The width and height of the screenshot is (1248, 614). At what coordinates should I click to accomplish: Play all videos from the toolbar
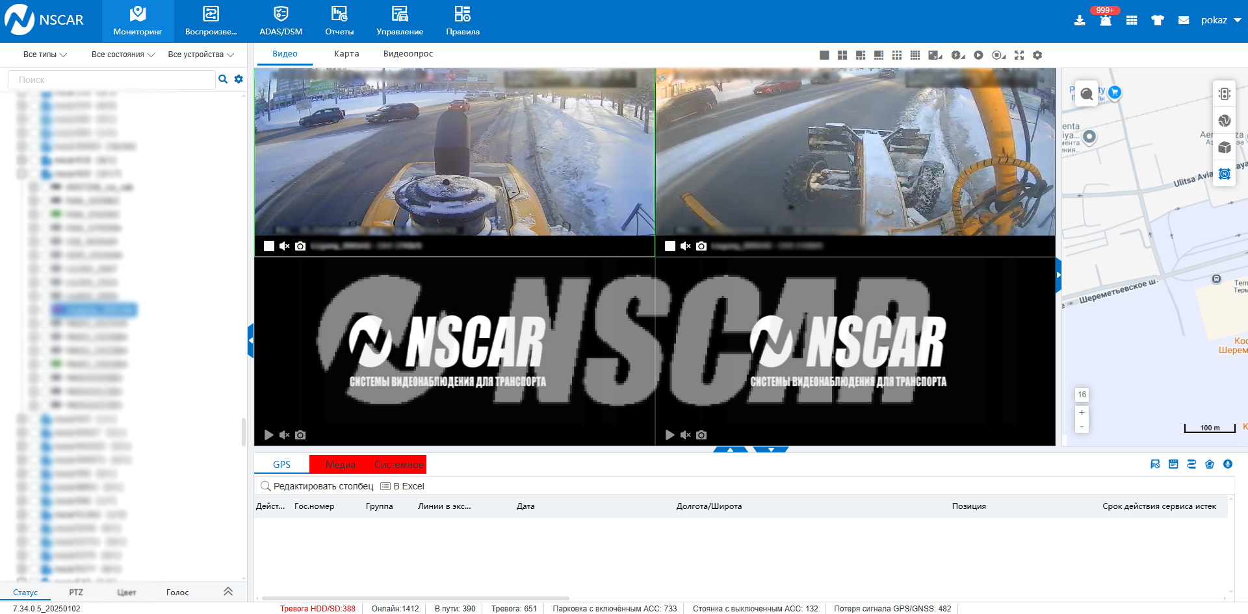coord(978,55)
